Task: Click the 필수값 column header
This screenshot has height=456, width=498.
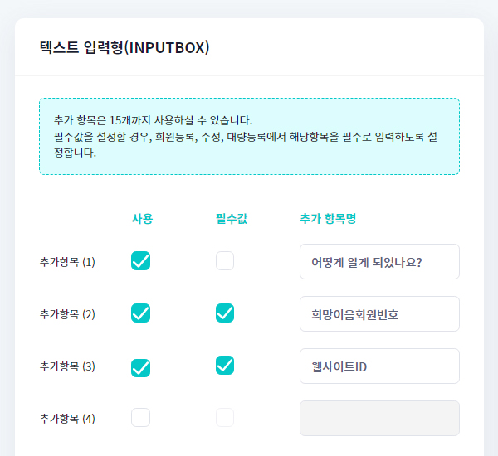Action: 232,219
